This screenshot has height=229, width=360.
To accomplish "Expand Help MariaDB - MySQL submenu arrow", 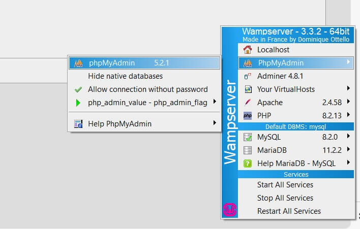I will [x=348, y=162].
